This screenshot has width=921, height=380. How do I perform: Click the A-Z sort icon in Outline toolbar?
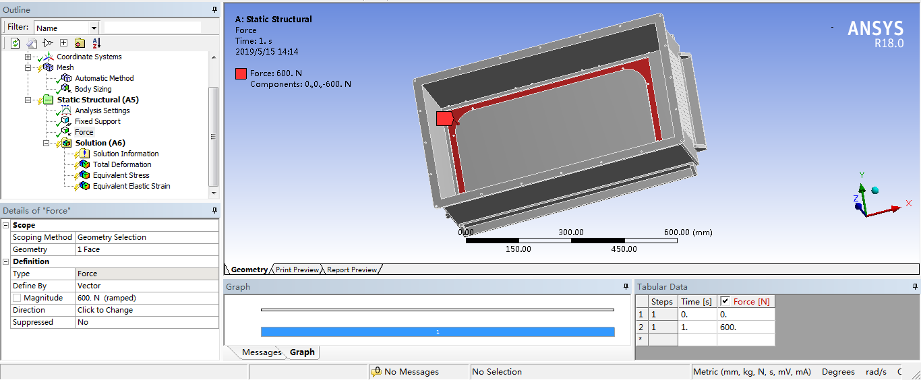pos(96,43)
